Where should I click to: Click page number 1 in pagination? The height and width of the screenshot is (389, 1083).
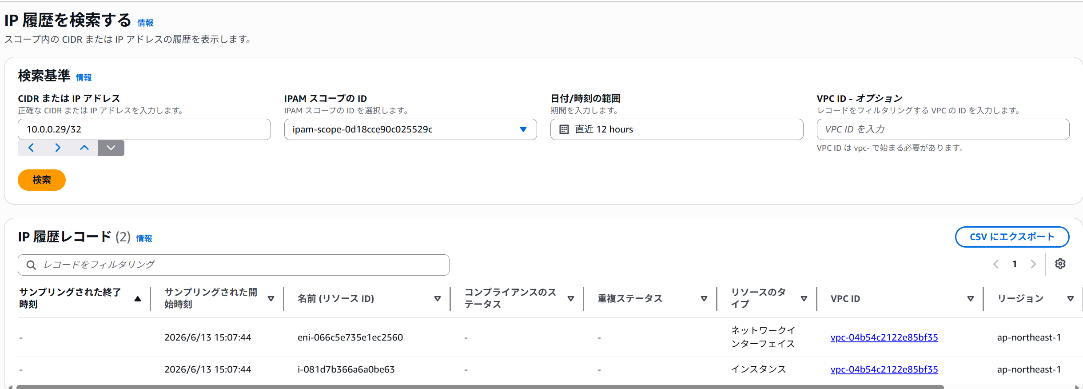1015,264
